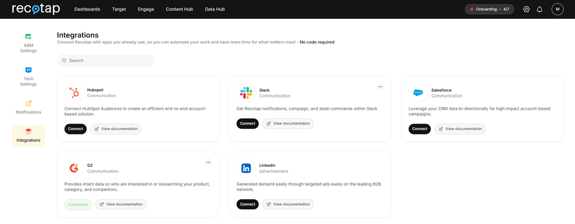
Task: Connect the Slack integration
Action: pyautogui.click(x=248, y=123)
